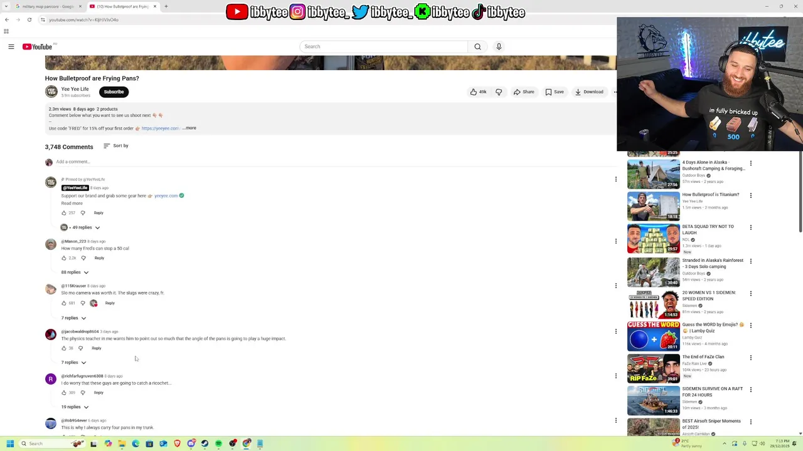Expand 19 replies under richfarfugnuven6308 comment

click(x=75, y=407)
